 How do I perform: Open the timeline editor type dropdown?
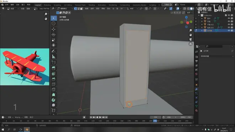(x=4, y=117)
